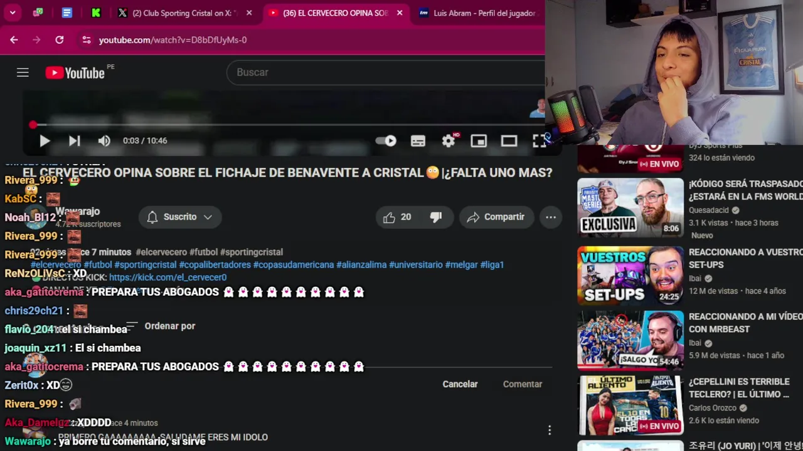Click the youtube.com address bar
Image resolution: width=803 pixels, height=451 pixels.
314,39
